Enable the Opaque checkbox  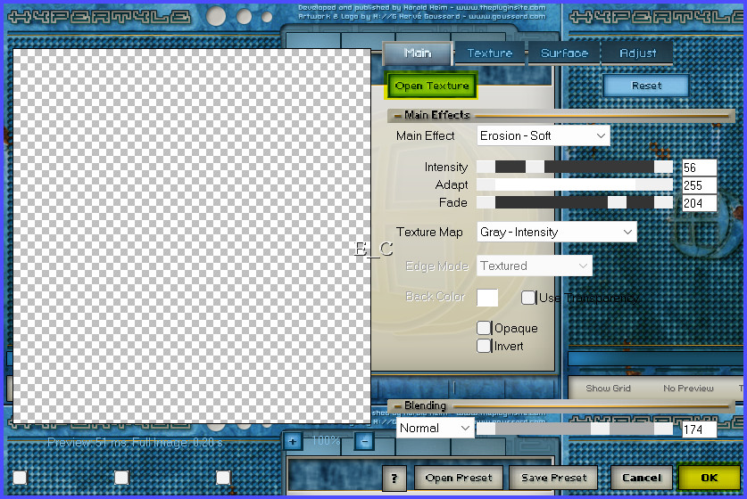click(484, 328)
